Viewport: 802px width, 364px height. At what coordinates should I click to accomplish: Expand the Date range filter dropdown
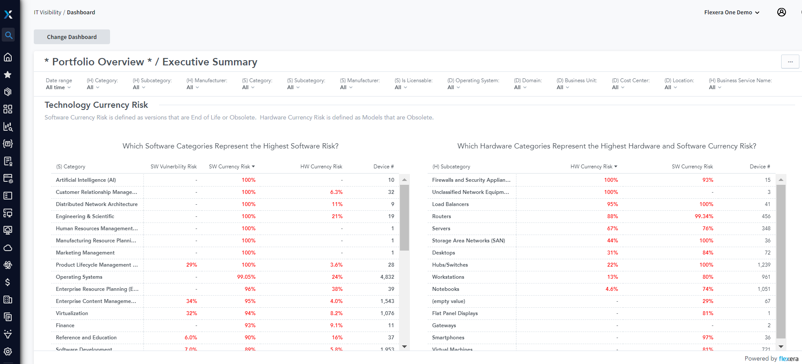point(58,87)
